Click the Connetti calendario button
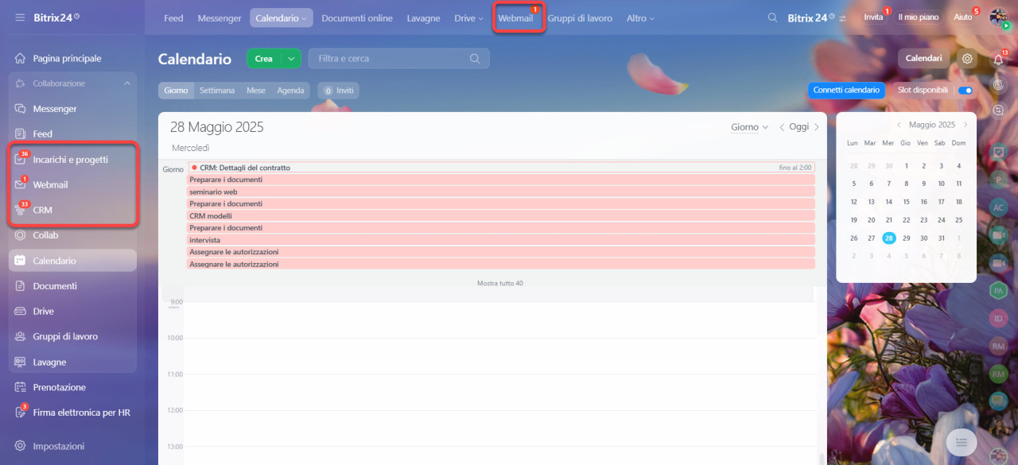The width and height of the screenshot is (1018, 465). 846,91
